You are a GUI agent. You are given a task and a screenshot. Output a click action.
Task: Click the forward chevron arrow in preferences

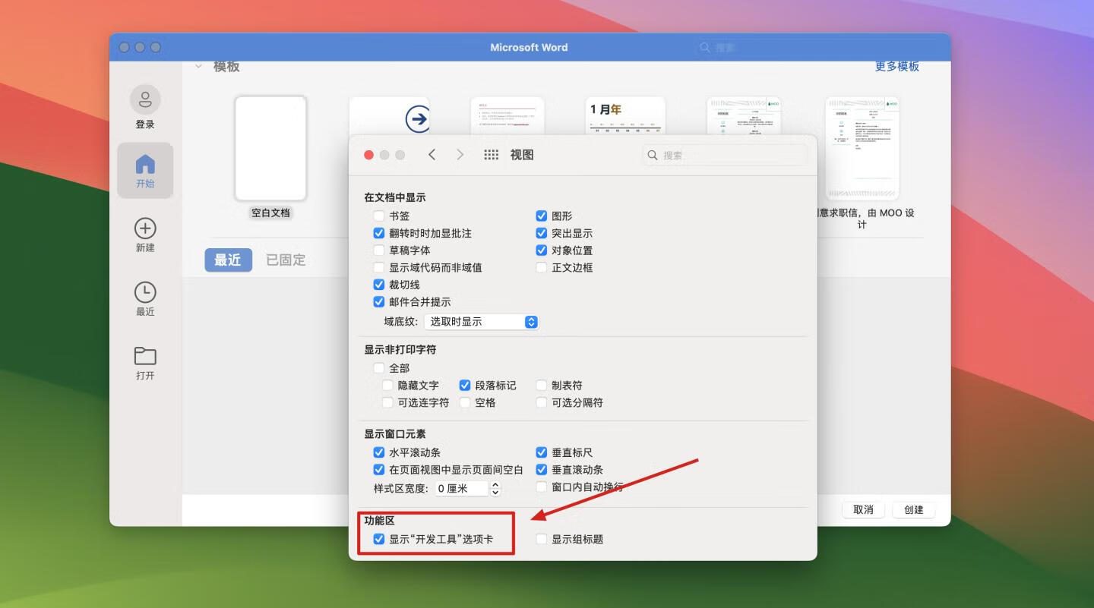[x=460, y=155]
